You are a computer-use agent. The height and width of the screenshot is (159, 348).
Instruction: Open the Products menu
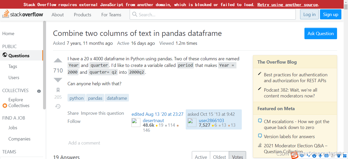click(82, 15)
